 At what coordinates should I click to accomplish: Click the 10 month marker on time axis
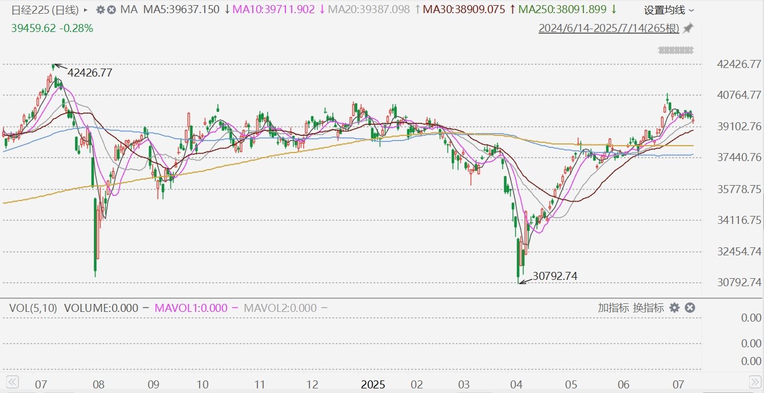[202, 385]
